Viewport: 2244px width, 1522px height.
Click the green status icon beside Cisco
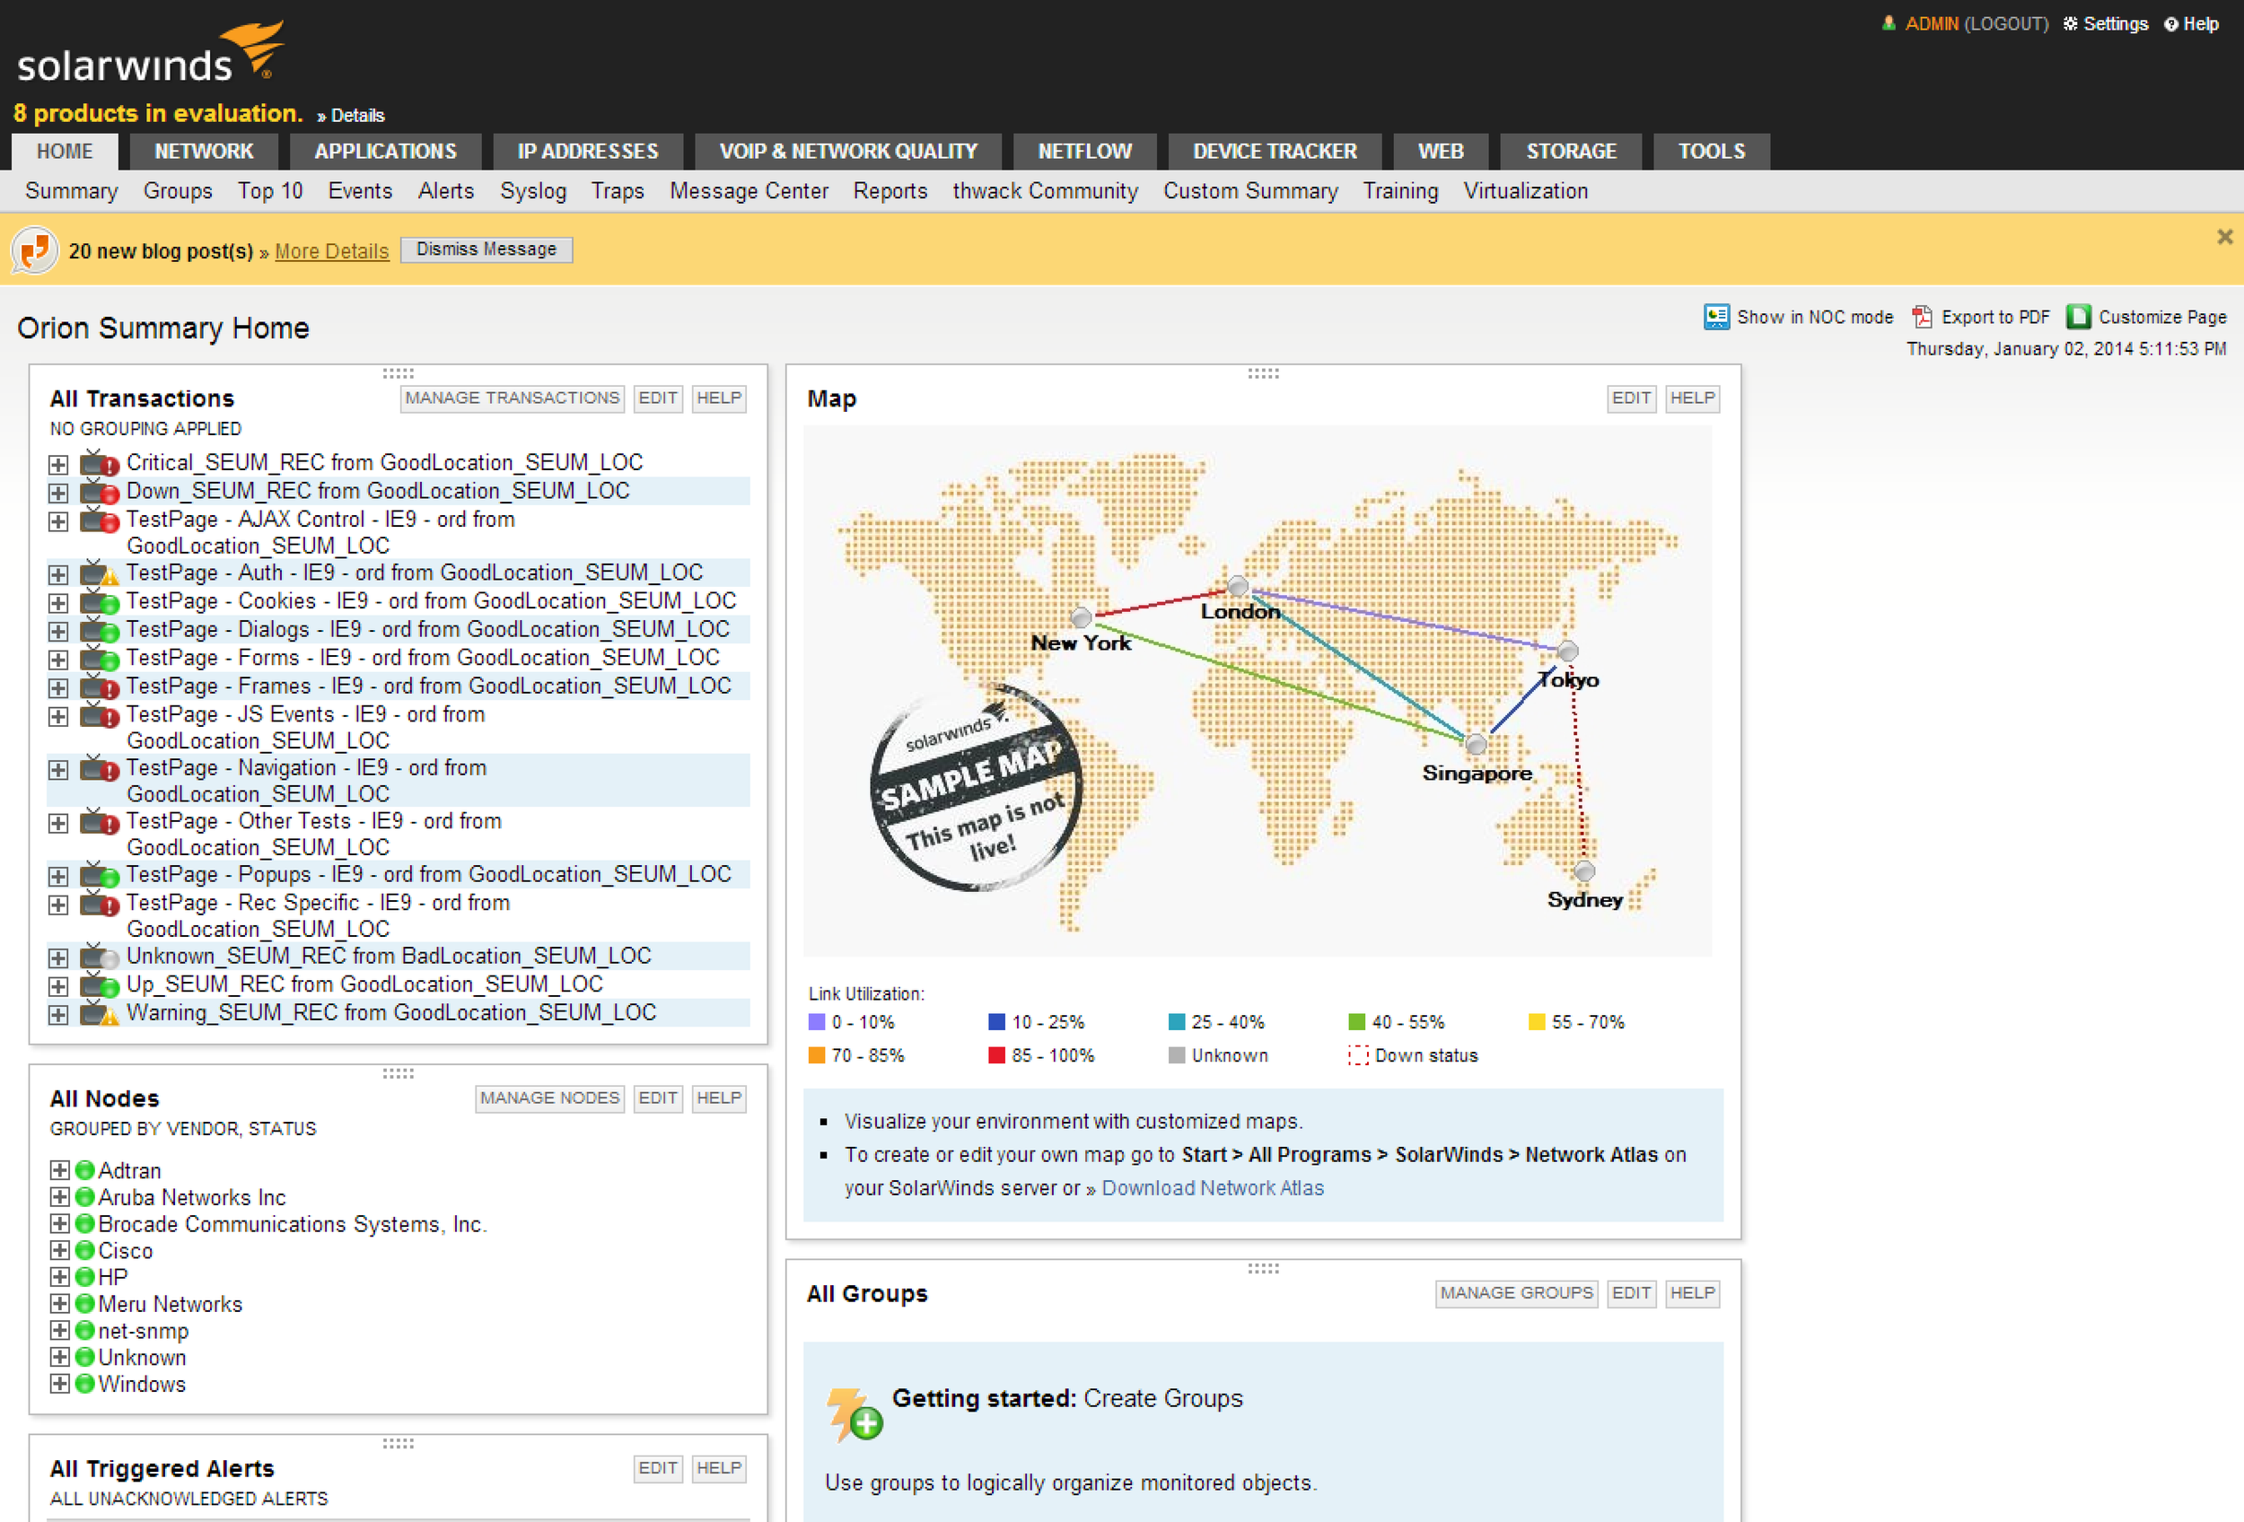point(85,1251)
